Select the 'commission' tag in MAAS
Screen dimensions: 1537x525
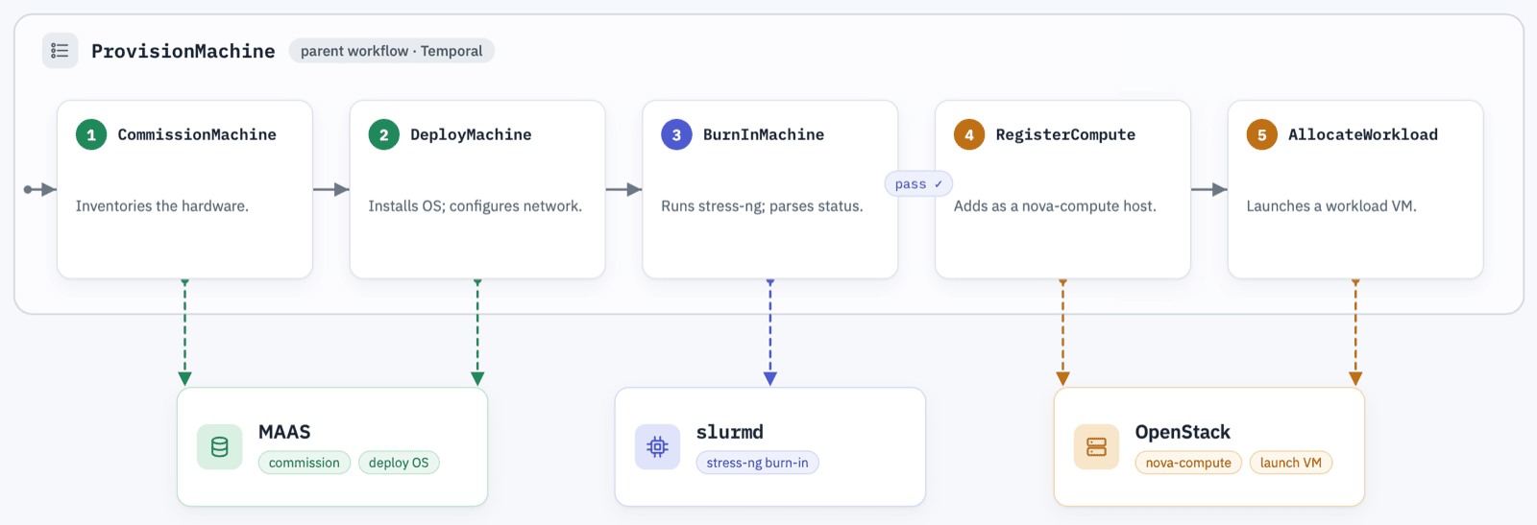click(305, 463)
